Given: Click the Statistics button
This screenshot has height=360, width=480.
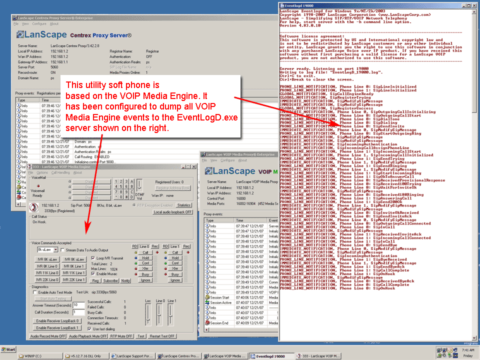Looking at the screenshot, I should 183,205.
